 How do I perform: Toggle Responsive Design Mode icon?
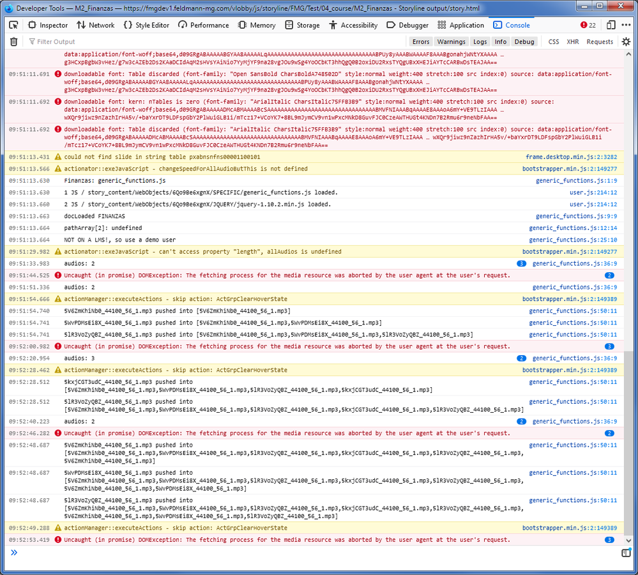611,25
